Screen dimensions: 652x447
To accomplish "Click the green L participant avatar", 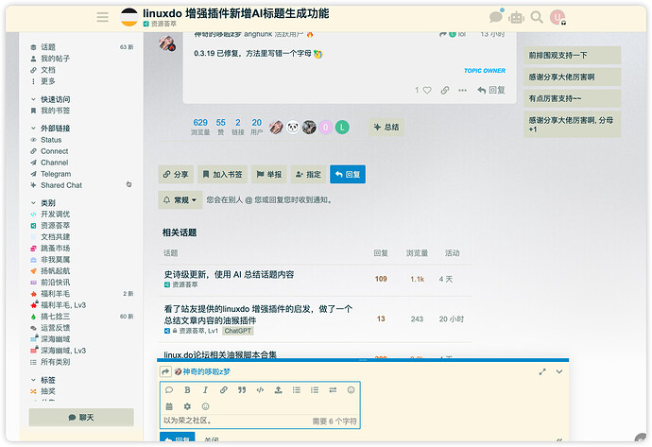I will pos(342,128).
